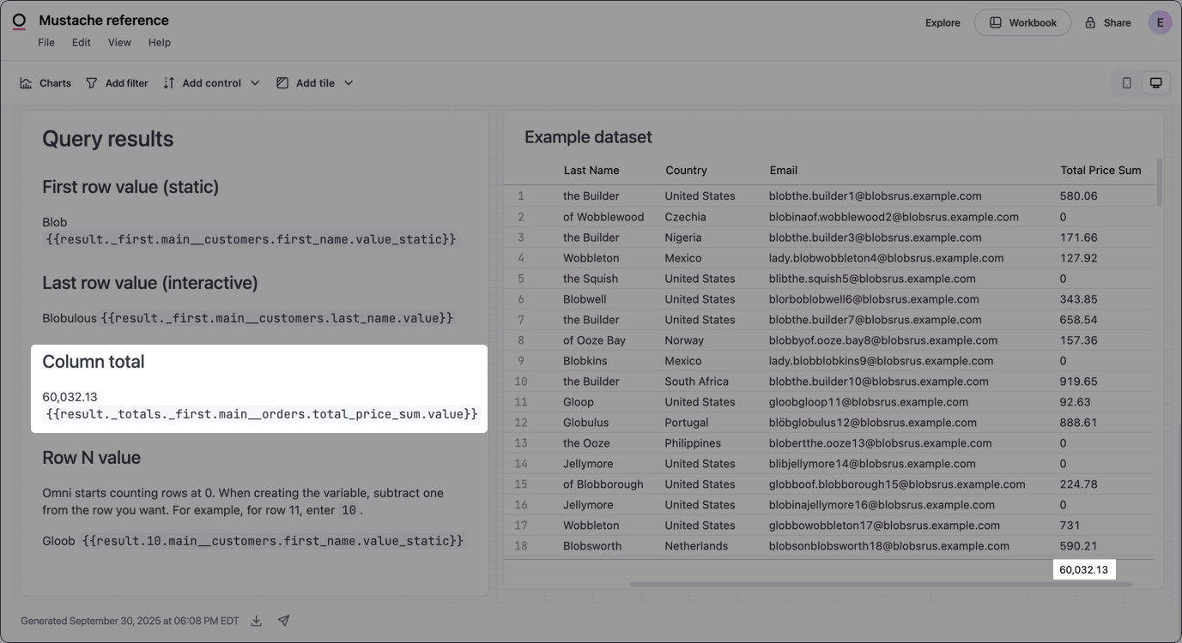The width and height of the screenshot is (1182, 643).
Task: Click the Add tile icon
Action: point(282,82)
